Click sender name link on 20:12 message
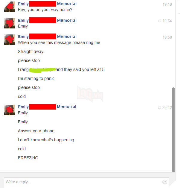 click(x=47, y=107)
